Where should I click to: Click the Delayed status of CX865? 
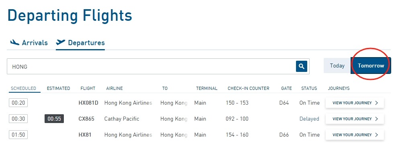(309, 119)
